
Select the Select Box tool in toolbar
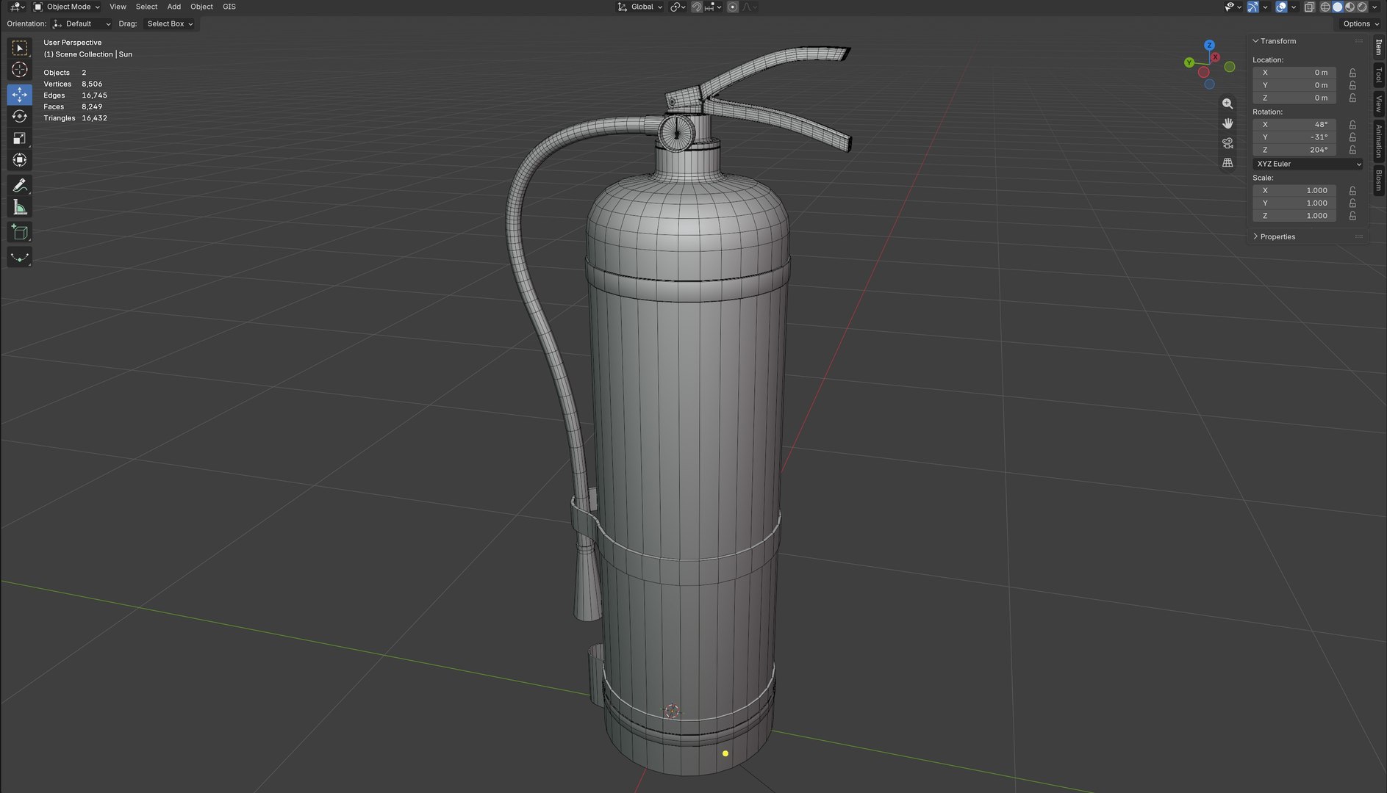20,48
